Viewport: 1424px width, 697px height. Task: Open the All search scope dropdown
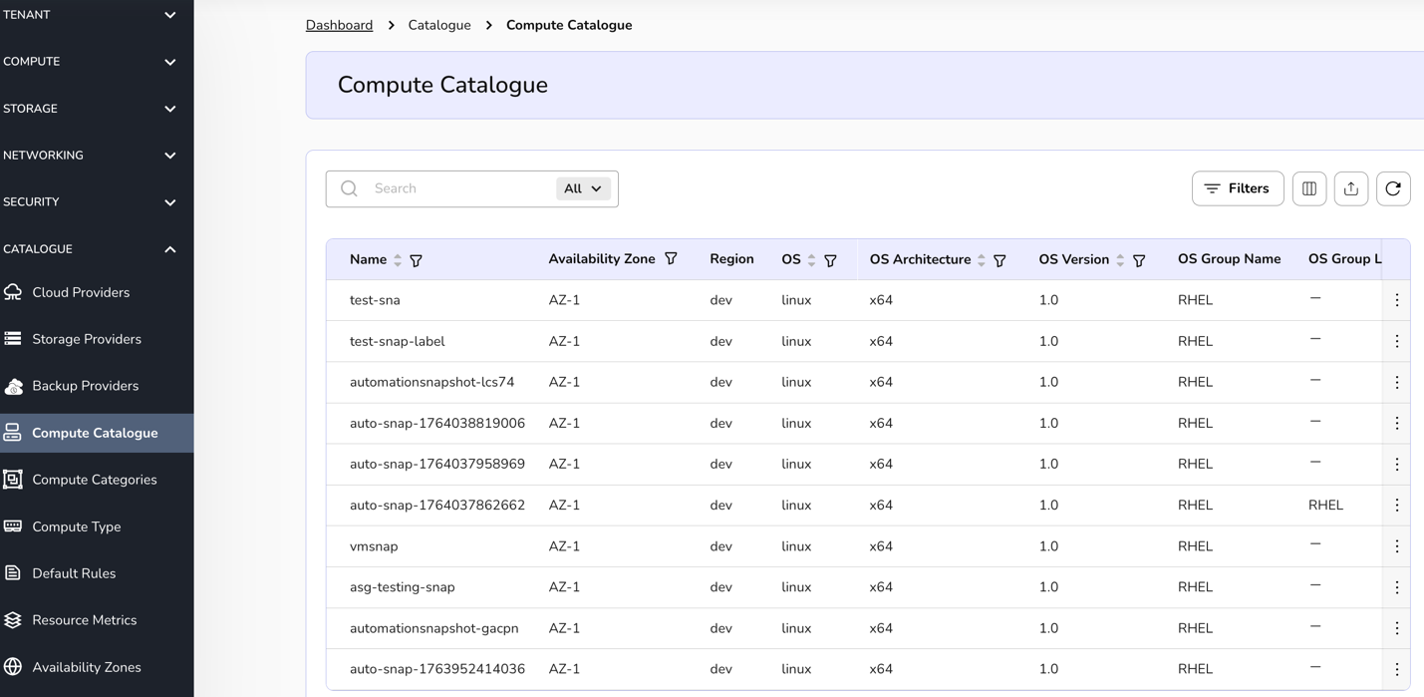click(x=583, y=188)
